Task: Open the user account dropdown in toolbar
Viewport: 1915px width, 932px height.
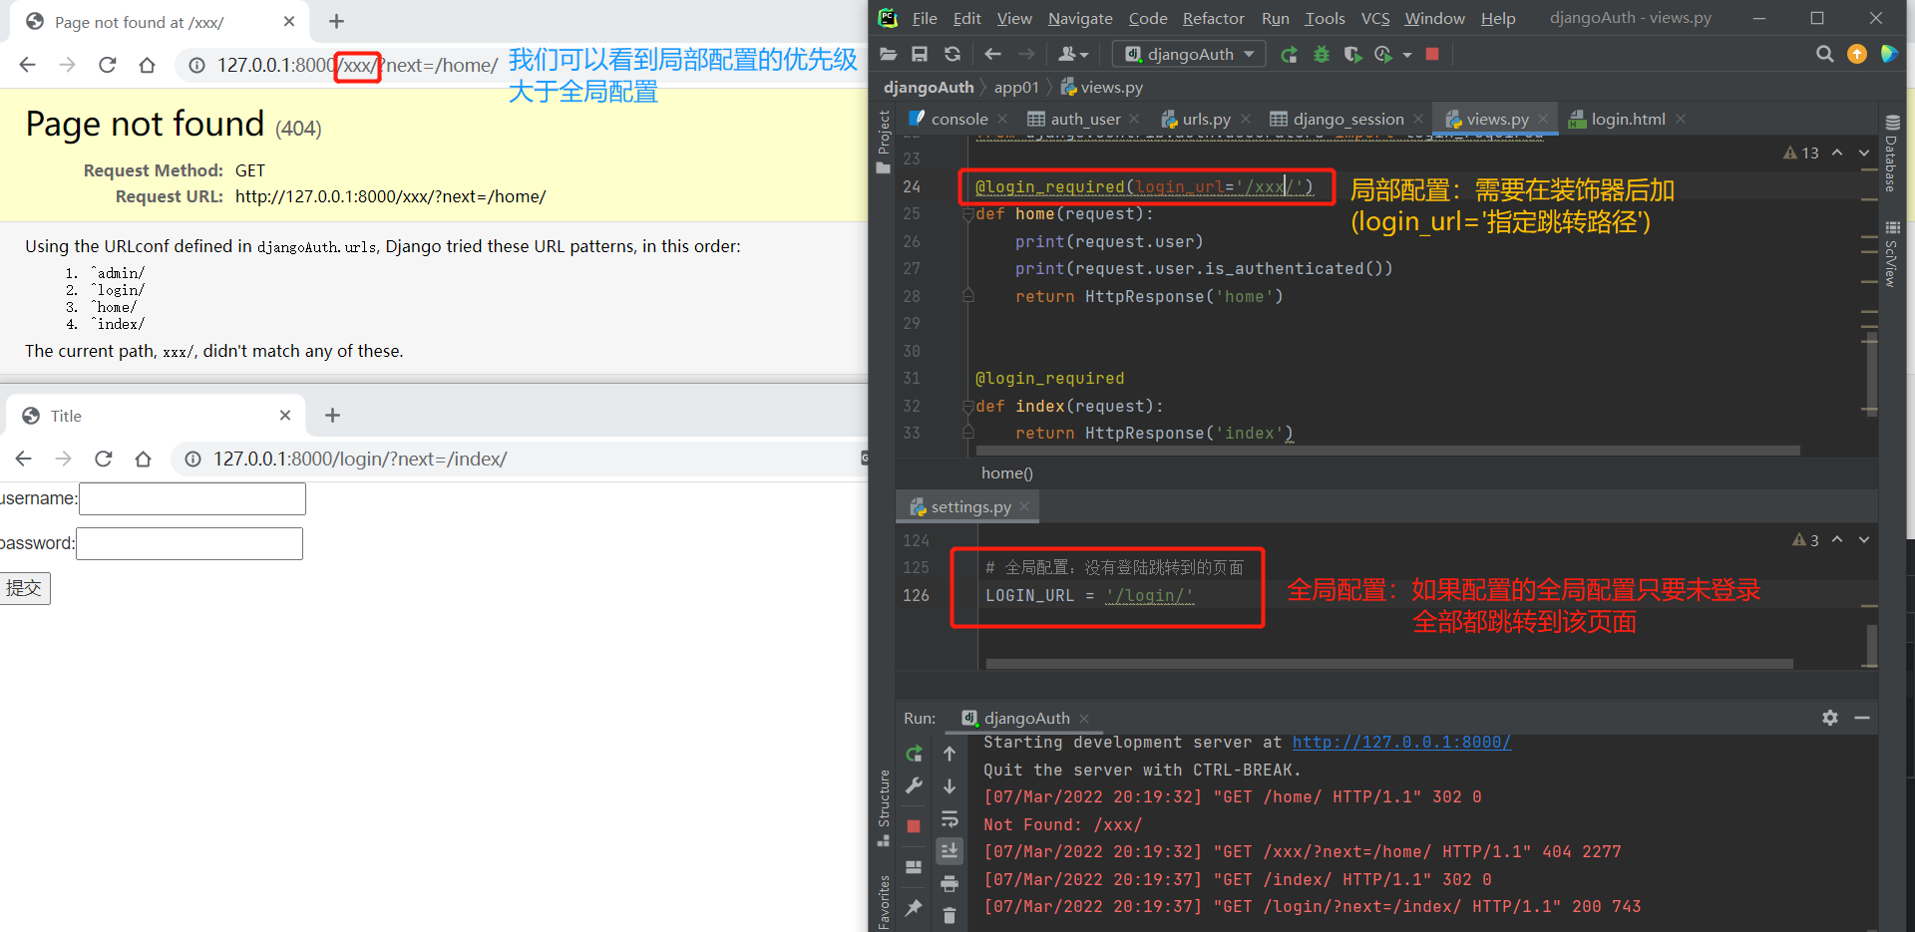Action: 1072,54
